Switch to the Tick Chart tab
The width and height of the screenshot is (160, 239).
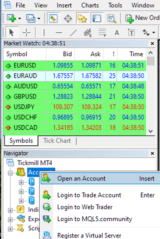(57, 141)
